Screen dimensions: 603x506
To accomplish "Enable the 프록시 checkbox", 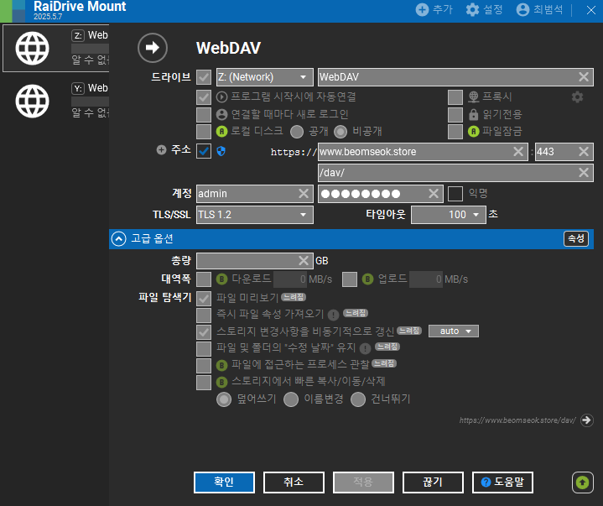I will 455,97.
